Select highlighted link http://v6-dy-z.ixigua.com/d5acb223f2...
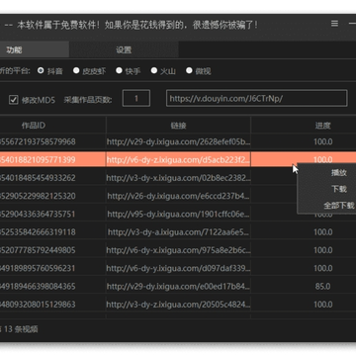The image size is (356, 356). (178, 160)
